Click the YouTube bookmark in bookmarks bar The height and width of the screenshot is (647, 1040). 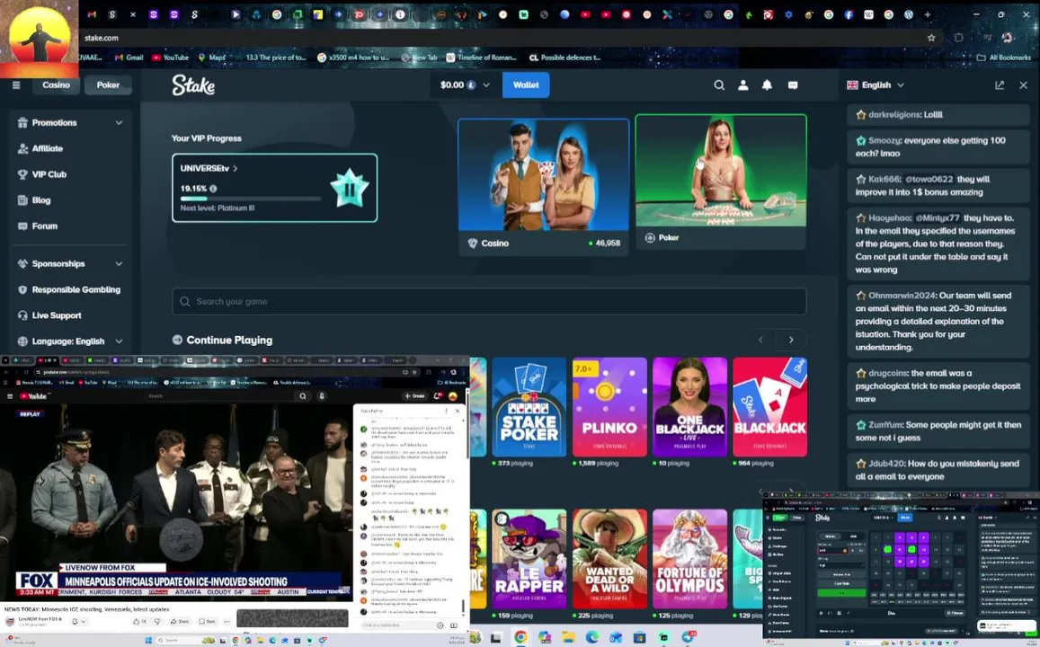click(171, 58)
